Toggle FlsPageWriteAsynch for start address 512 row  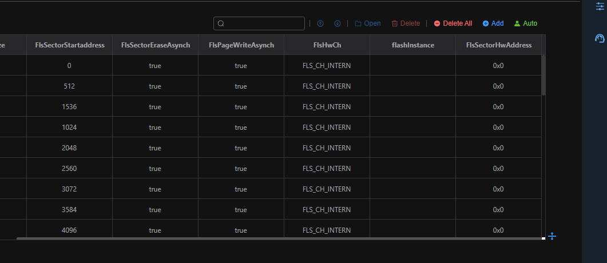pyautogui.click(x=241, y=86)
